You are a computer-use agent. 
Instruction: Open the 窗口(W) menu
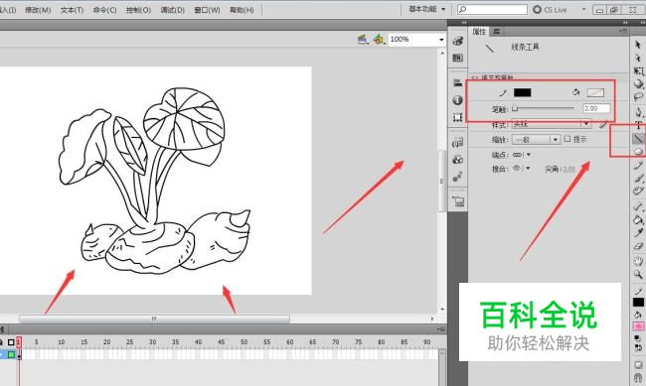point(207,10)
